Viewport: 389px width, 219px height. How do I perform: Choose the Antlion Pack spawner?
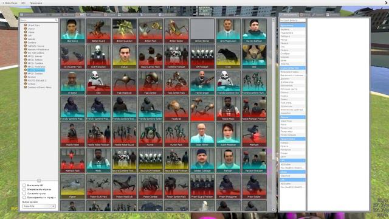point(150,31)
